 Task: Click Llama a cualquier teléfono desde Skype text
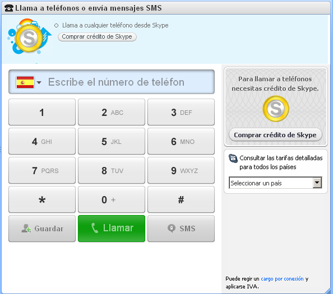point(115,25)
